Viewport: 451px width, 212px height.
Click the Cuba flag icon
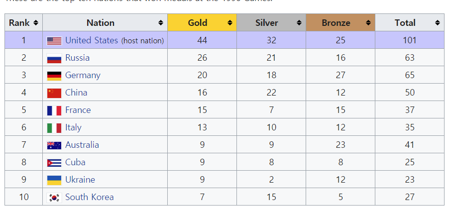coord(54,163)
